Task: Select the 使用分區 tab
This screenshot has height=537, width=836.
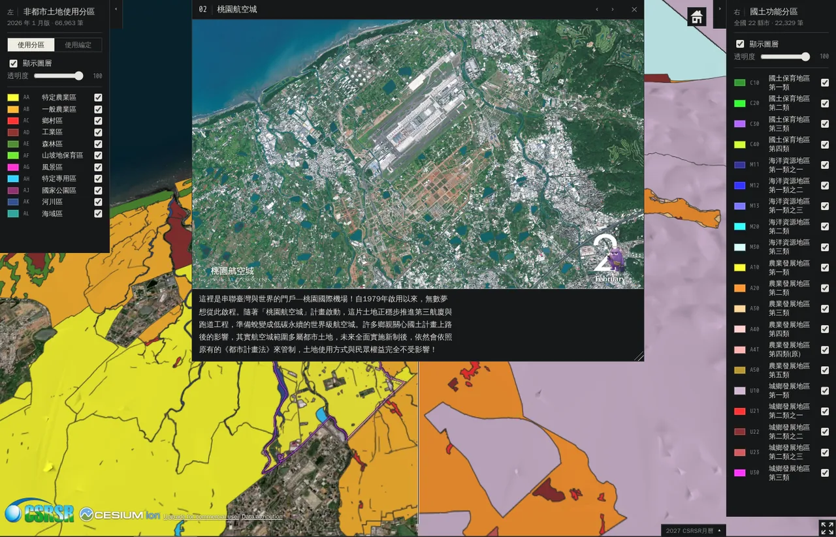Action: [x=31, y=45]
